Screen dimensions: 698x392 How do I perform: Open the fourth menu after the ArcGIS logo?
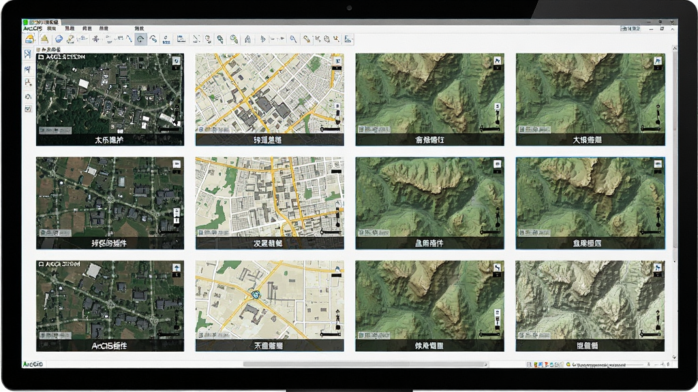(104, 29)
